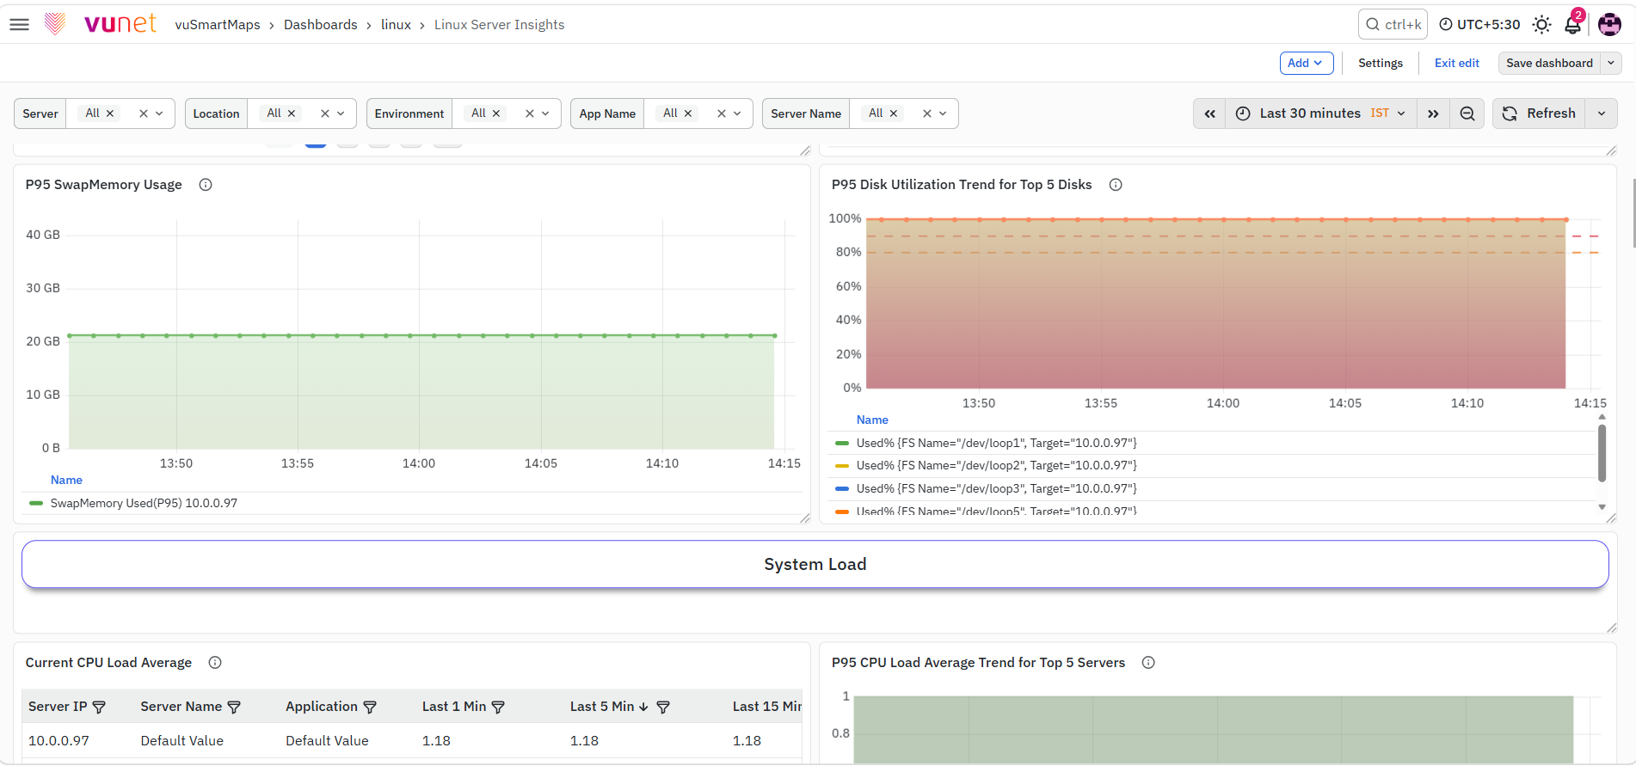1636x766 pixels.
Task: Open the linux breadcrumb folder
Action: (x=396, y=24)
